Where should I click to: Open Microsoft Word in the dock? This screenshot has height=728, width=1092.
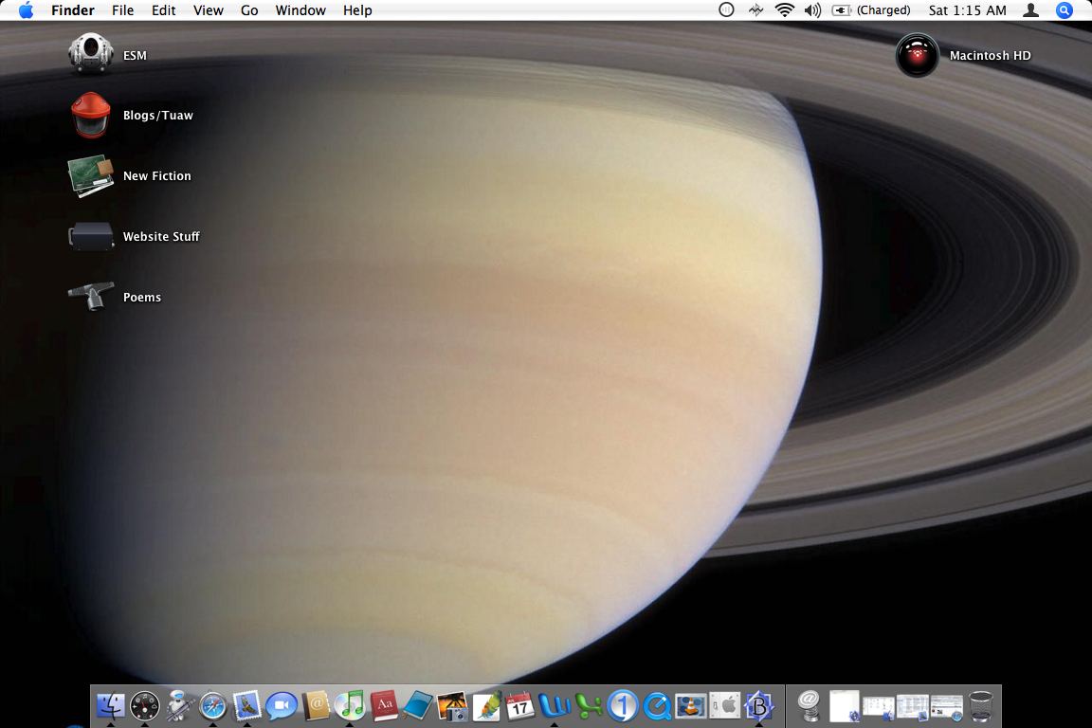pyautogui.click(x=555, y=705)
